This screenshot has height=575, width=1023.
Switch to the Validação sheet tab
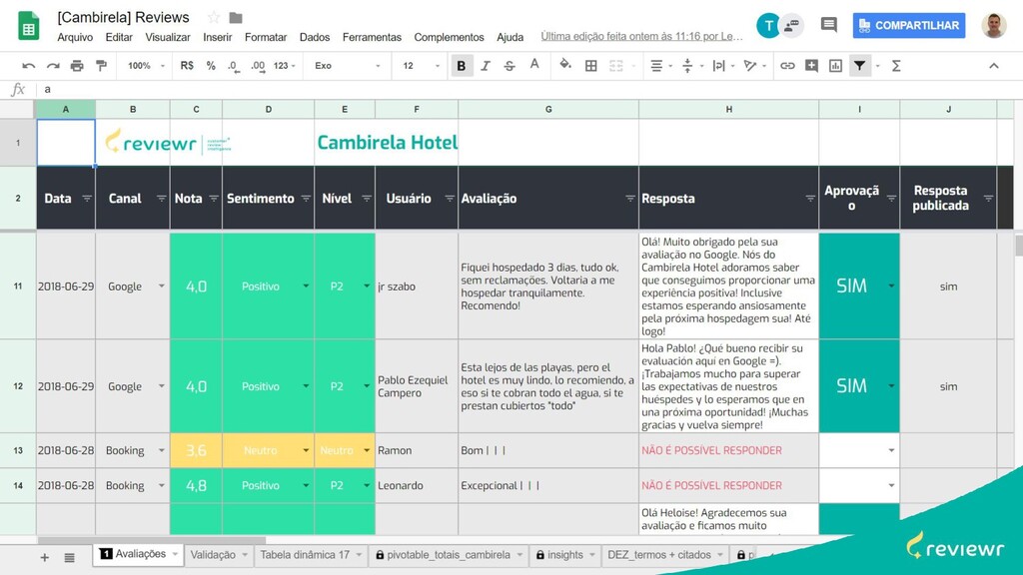[x=213, y=555]
